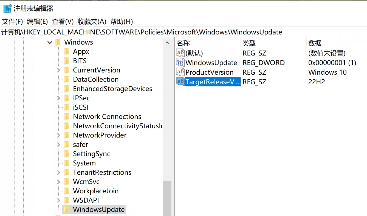Select the SettingSync key label

tap(92, 154)
